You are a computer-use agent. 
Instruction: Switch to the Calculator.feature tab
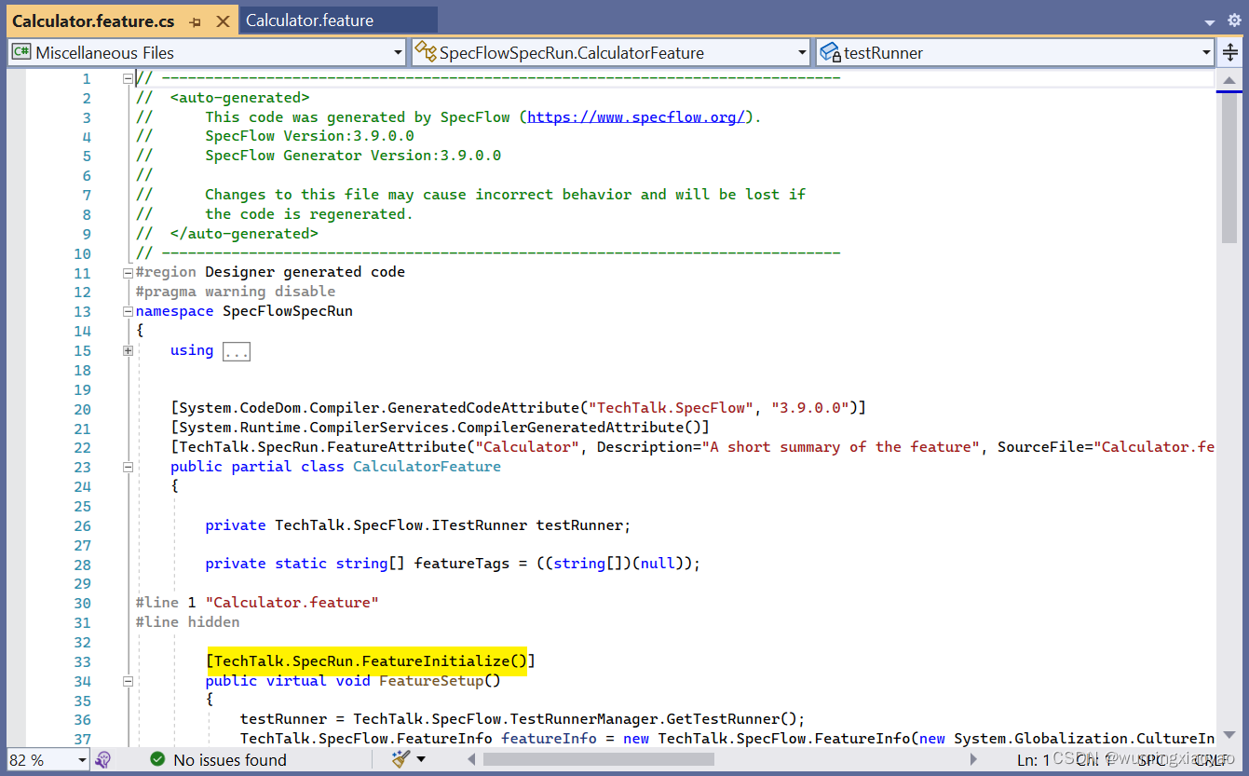(310, 20)
